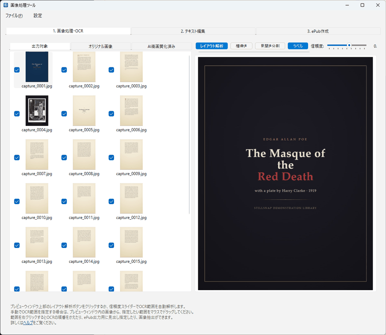Select the capture_0002.jpg page thumbnail

(84, 67)
